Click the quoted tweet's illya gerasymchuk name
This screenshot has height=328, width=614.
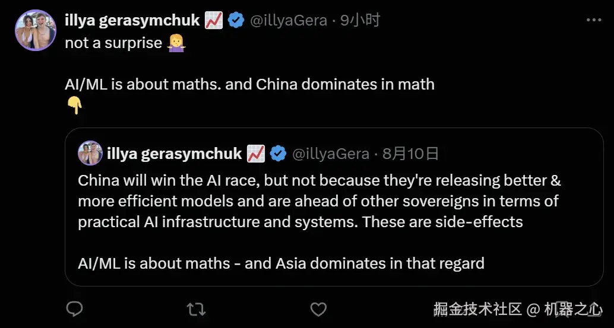[x=174, y=154]
